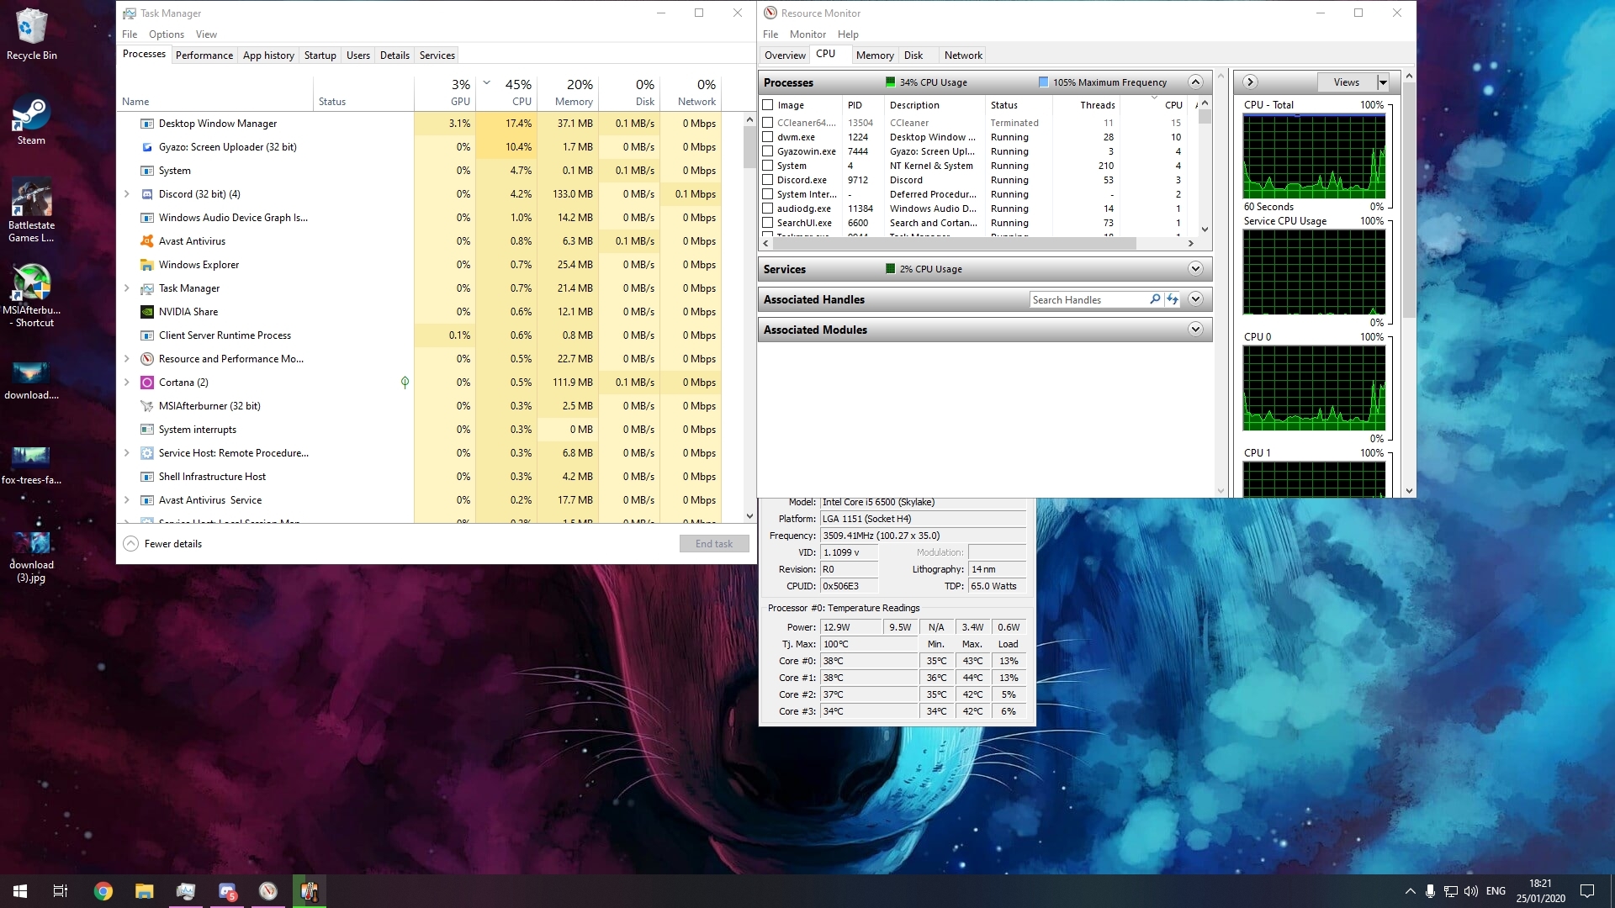
Task: Click the Avast Antivirus process icon
Action: coord(147,241)
